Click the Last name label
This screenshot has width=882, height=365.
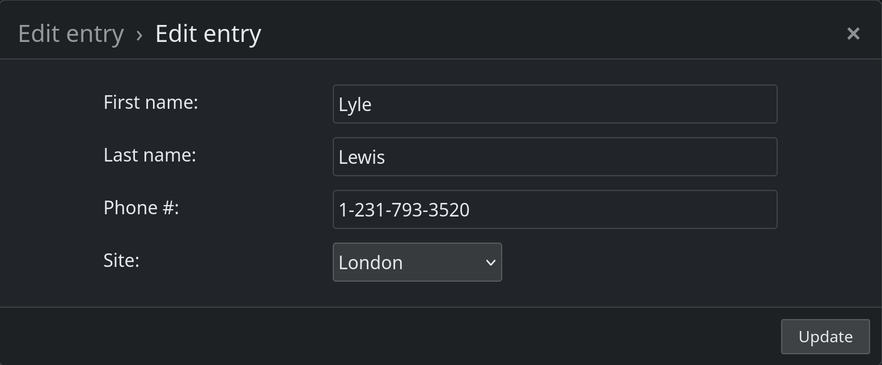150,155
